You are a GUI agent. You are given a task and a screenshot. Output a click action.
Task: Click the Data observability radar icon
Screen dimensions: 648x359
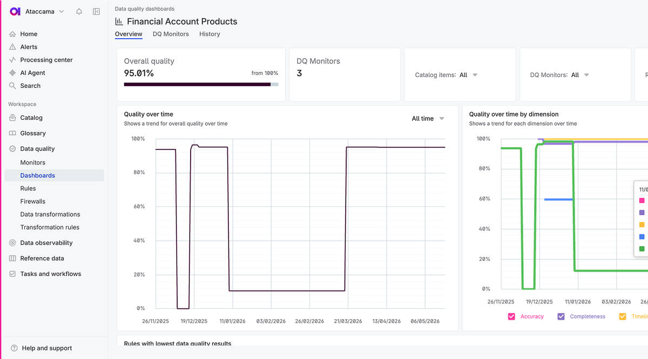[x=12, y=243]
